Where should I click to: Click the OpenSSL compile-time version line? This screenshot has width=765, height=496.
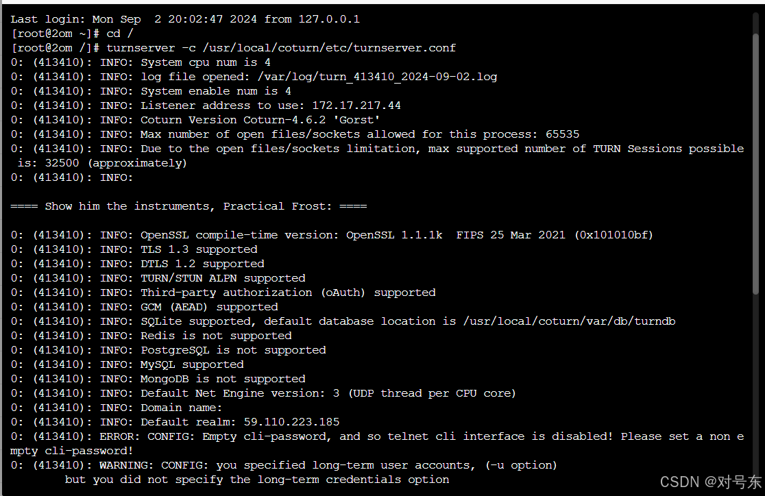coord(332,235)
